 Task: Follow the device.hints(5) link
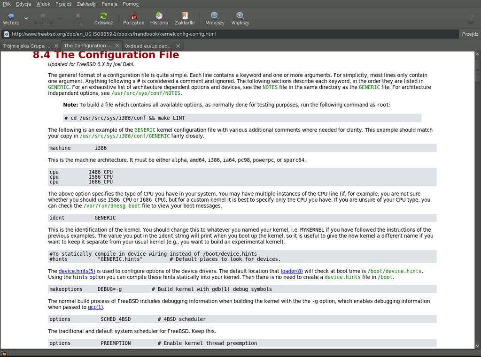tap(77, 271)
